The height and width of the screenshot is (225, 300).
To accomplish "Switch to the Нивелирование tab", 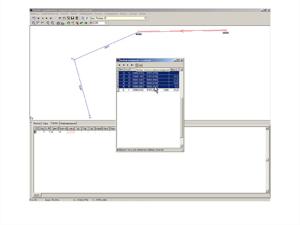I will click(x=68, y=123).
